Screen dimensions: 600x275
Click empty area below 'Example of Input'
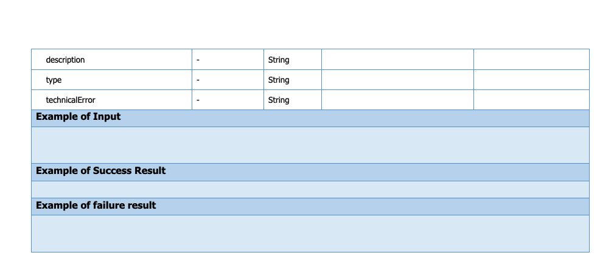310,145
